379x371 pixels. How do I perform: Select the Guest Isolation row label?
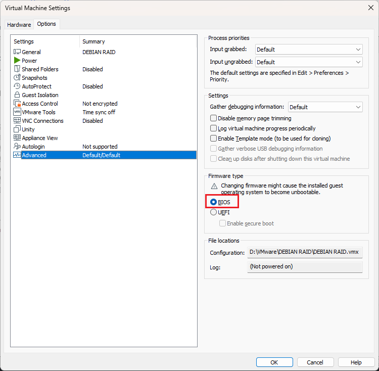click(x=40, y=95)
